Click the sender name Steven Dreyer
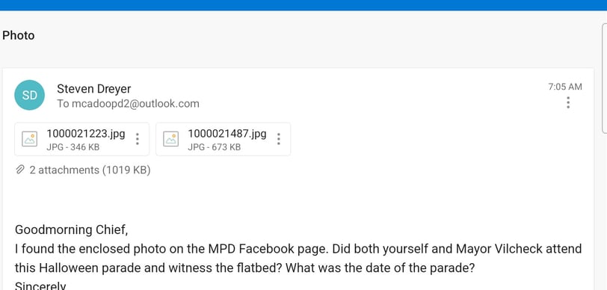The image size is (607, 290). [94, 89]
